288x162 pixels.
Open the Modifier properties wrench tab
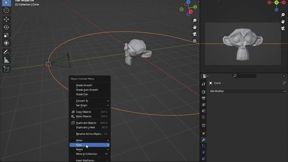click(x=203, y=140)
